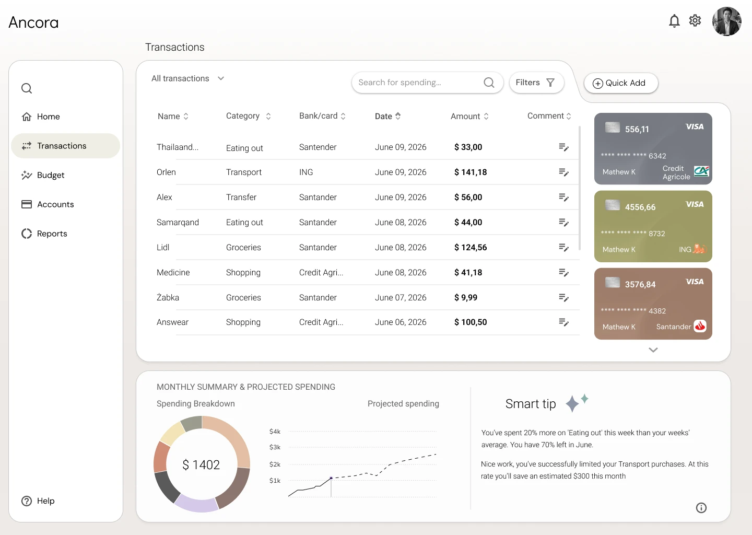Viewport: 752px width, 535px height.
Task: Click lavender segment of spending donut
Action: pos(197,504)
